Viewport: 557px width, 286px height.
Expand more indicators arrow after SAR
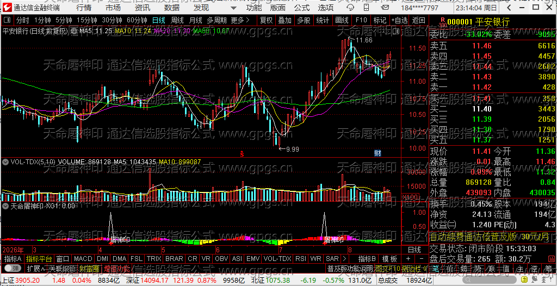click(x=344, y=259)
